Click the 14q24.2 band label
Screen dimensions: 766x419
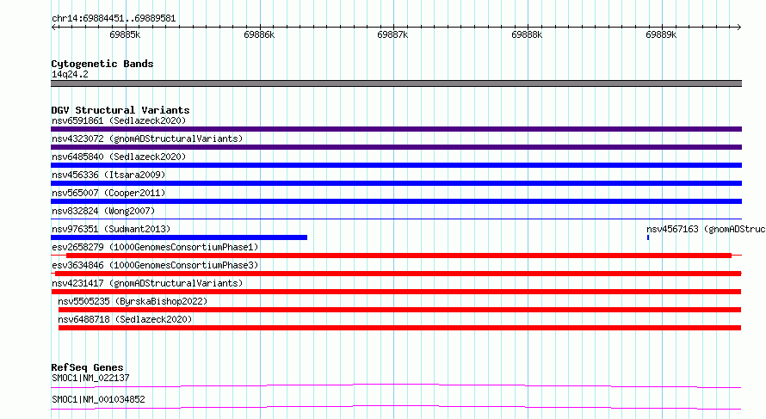(x=70, y=74)
